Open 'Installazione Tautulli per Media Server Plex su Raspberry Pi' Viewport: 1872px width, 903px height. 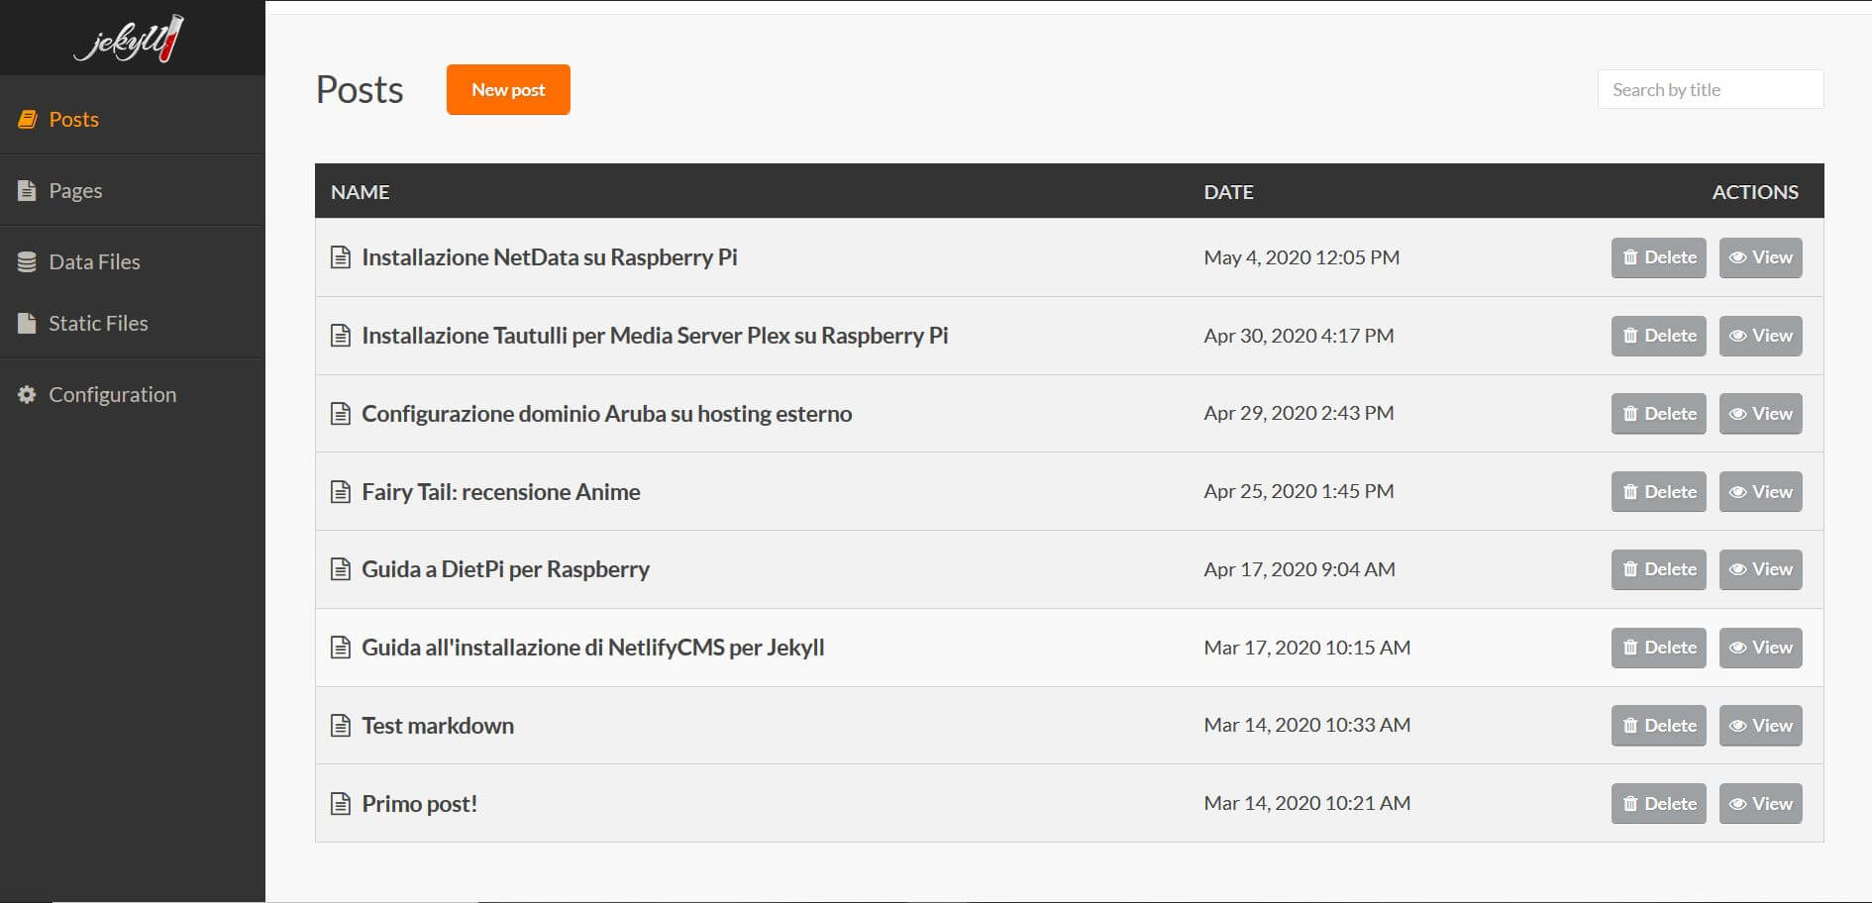coord(655,336)
